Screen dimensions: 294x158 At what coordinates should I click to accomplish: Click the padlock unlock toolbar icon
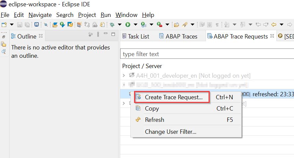pyautogui.click(x=95, y=25)
